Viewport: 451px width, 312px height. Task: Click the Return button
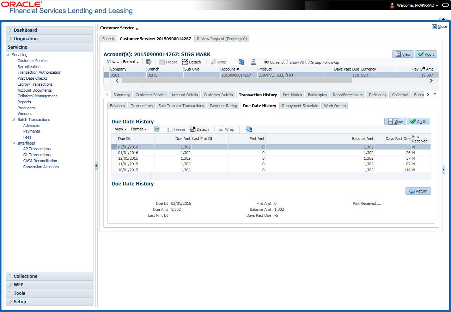[418, 191]
